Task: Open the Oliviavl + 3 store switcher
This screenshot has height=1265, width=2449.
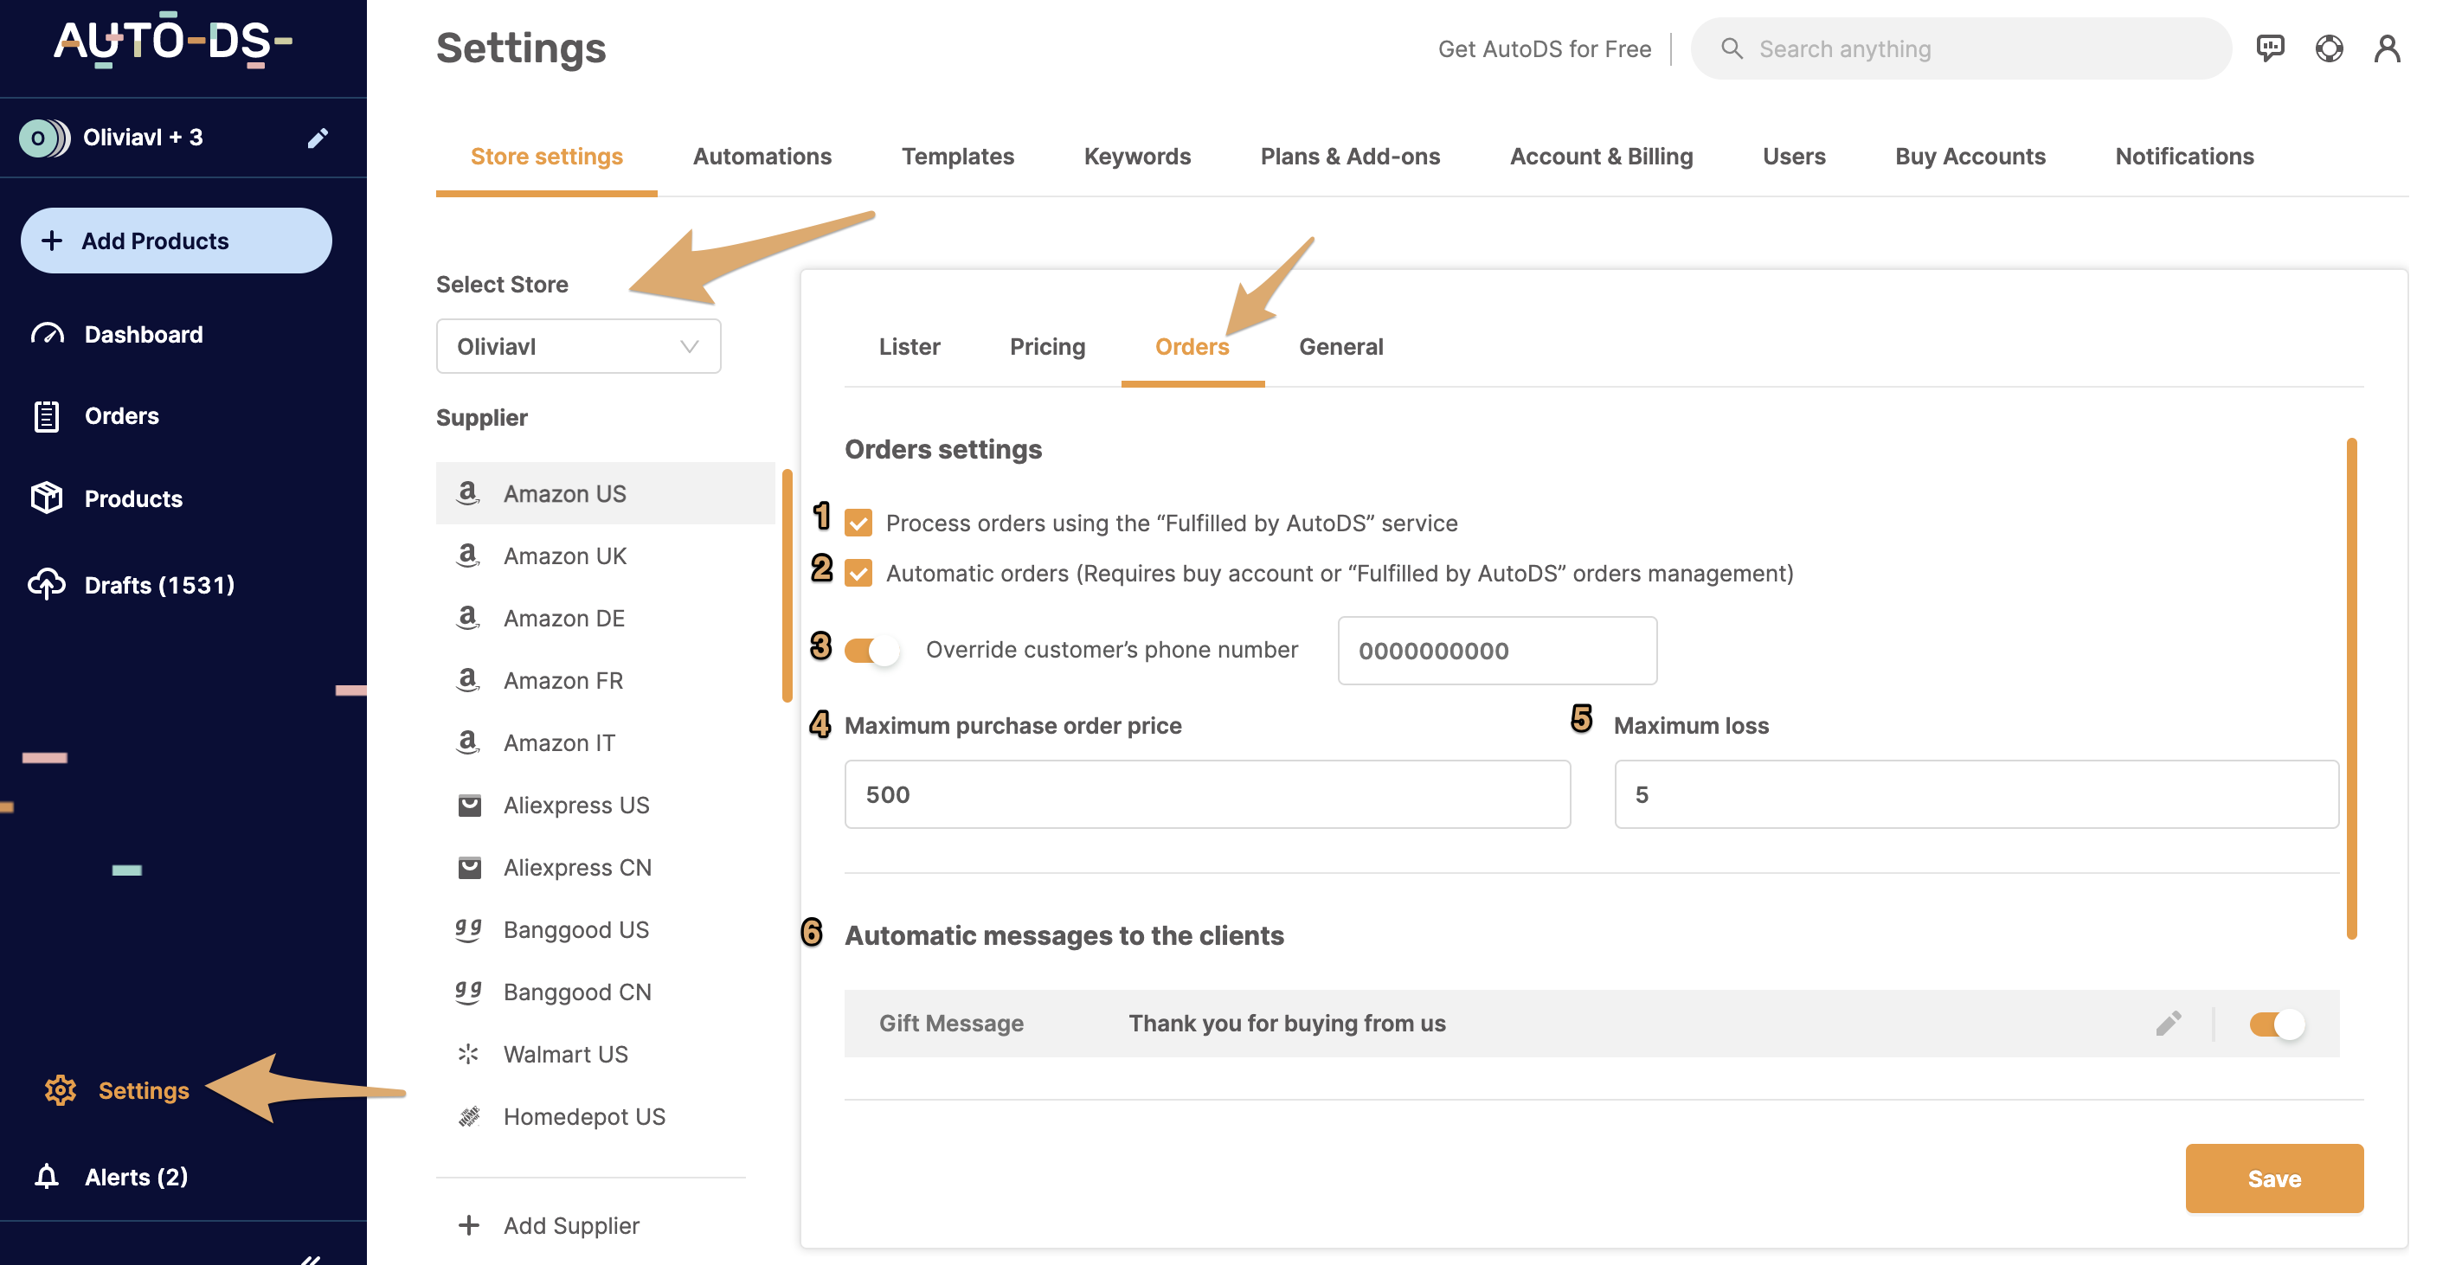Action: click(143, 138)
